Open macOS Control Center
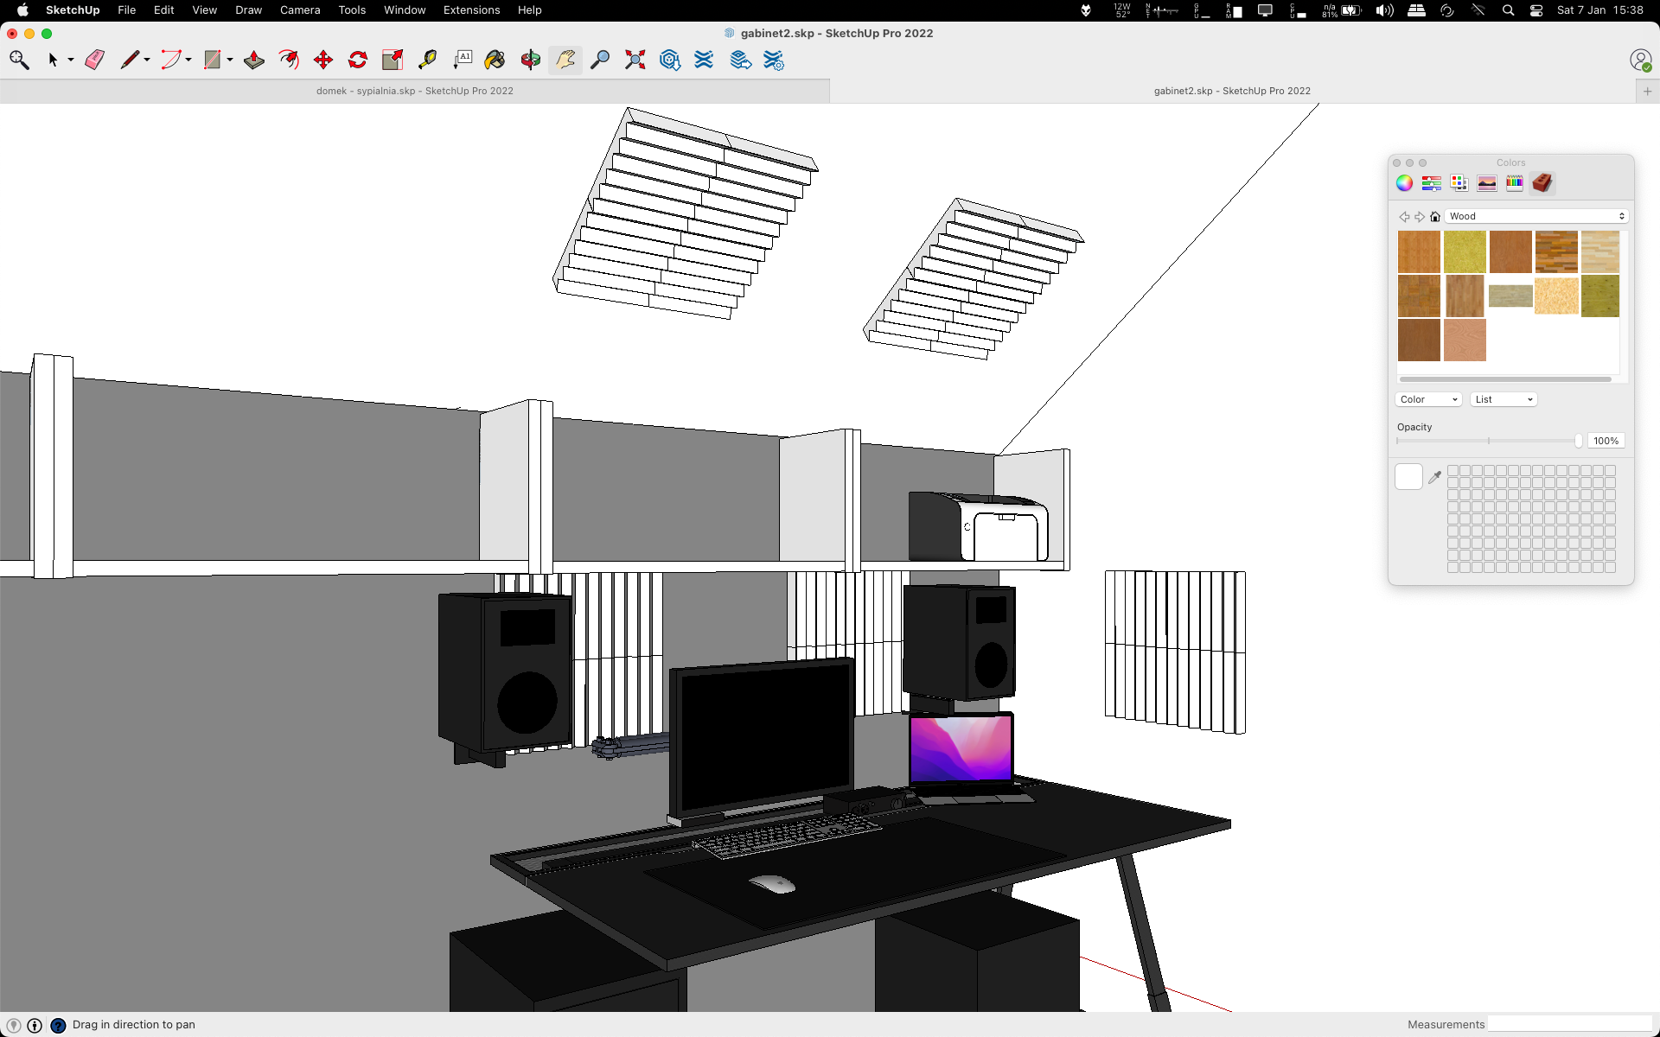 (x=1536, y=10)
